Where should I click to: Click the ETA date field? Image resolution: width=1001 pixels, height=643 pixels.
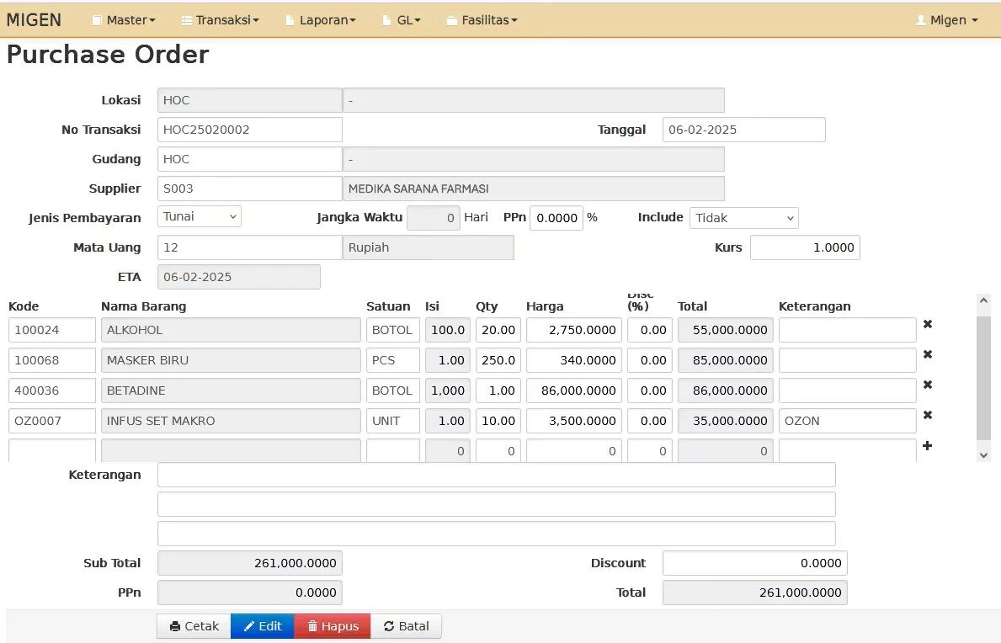pos(239,277)
